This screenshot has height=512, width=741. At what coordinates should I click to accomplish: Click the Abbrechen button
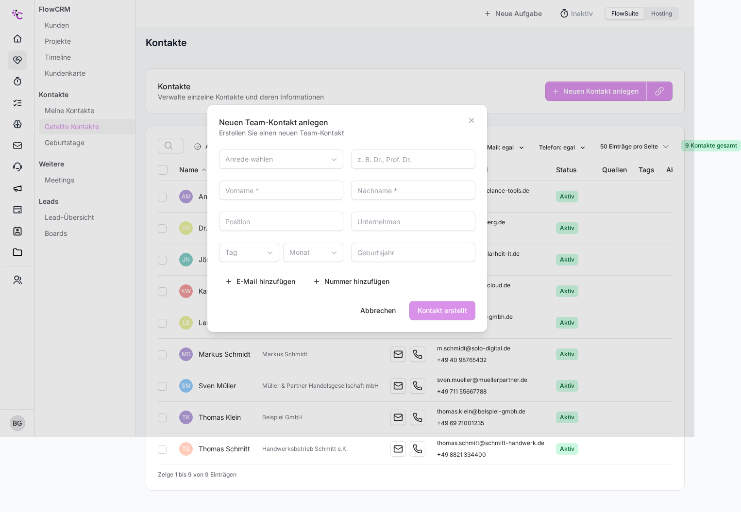pyautogui.click(x=378, y=311)
